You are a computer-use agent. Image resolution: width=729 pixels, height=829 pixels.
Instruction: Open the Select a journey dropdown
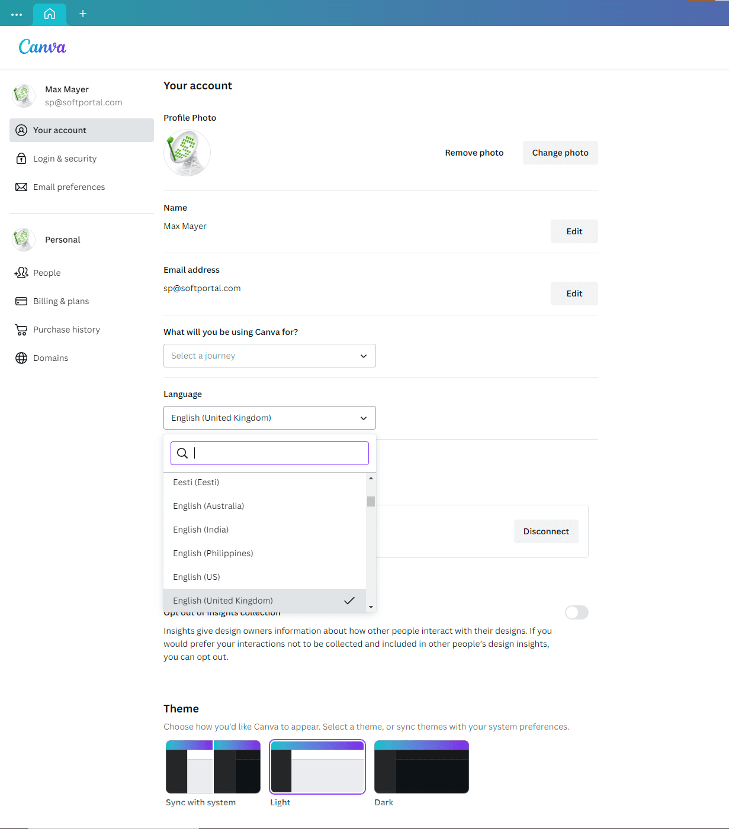tap(269, 356)
